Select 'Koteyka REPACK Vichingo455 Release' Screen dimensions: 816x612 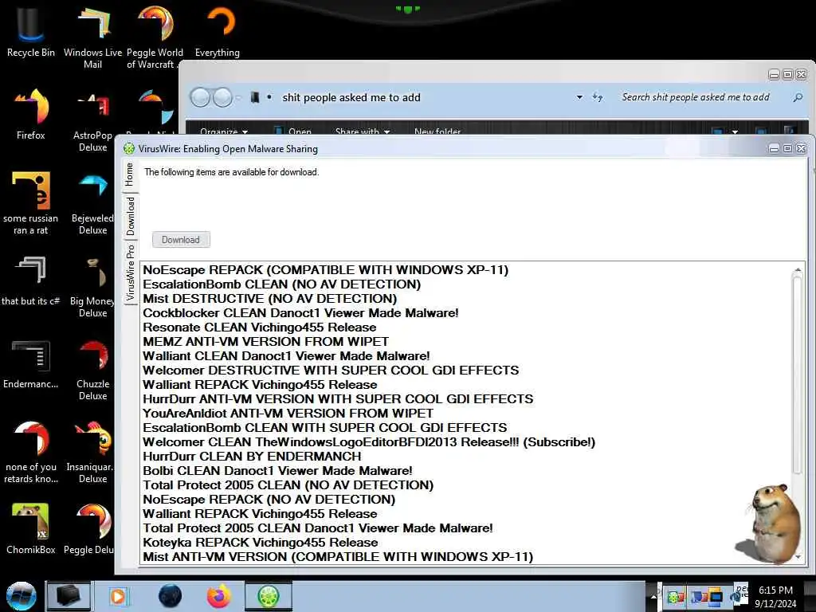[x=261, y=542]
